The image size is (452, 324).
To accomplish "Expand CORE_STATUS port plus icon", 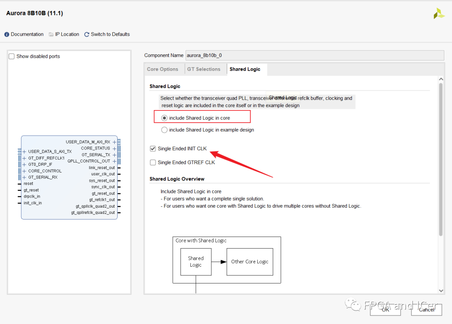I will tap(114, 149).
